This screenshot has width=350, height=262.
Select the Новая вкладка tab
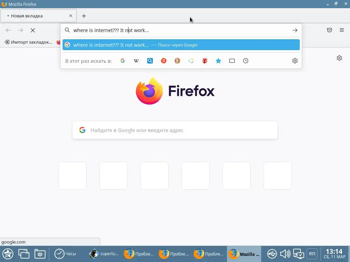click(x=39, y=16)
